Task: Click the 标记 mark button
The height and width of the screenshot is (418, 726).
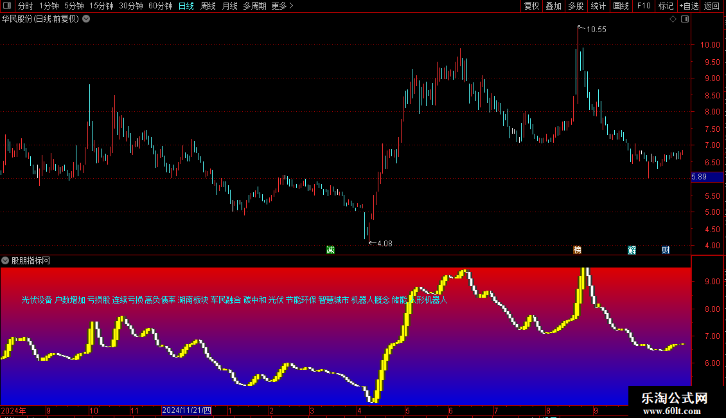Action: tap(666, 6)
